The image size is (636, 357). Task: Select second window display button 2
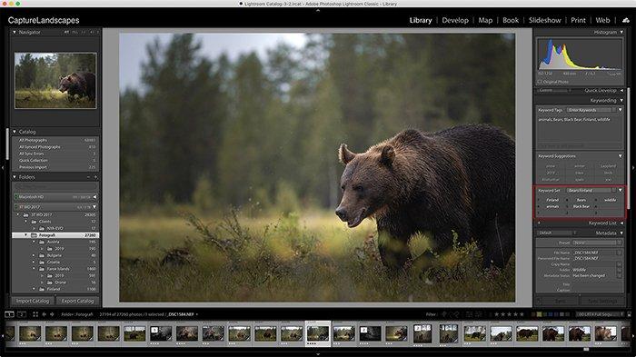22,314
